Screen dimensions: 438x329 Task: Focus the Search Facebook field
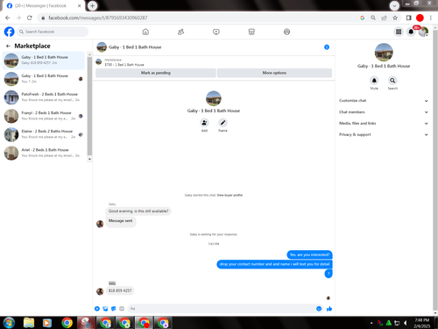tap(53, 32)
